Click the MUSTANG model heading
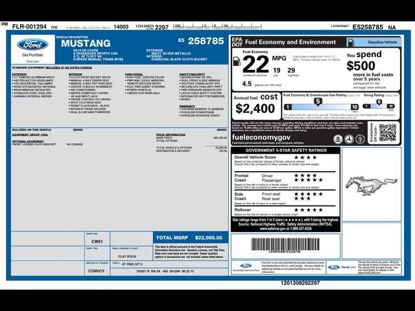 click(86, 43)
